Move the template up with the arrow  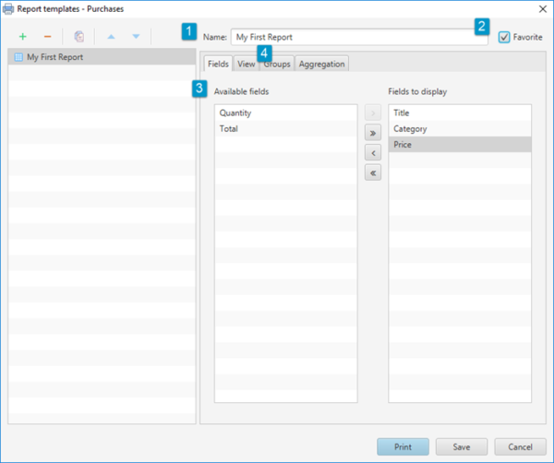112,36
